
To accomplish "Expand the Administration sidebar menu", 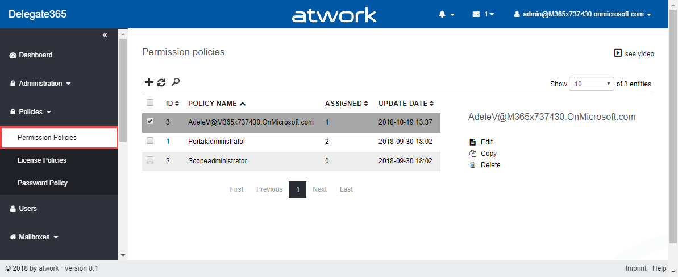I will click(x=40, y=84).
